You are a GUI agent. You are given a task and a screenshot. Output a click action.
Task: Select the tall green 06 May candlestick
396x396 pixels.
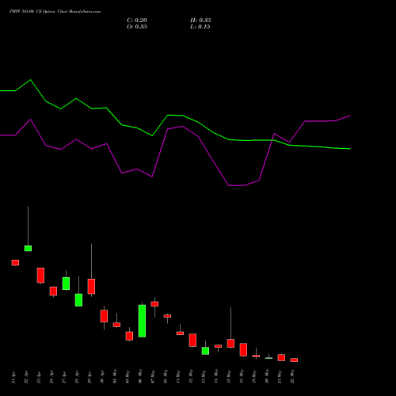pos(142,321)
